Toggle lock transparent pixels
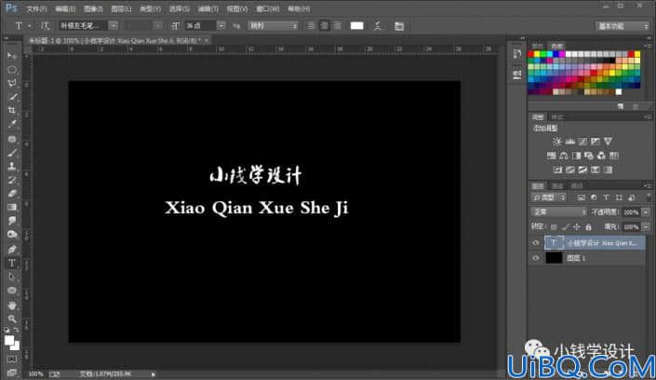The height and width of the screenshot is (380, 656). pos(554,227)
